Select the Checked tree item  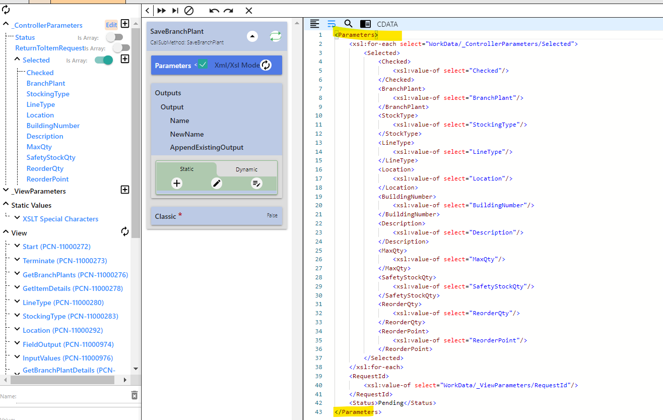click(x=40, y=73)
